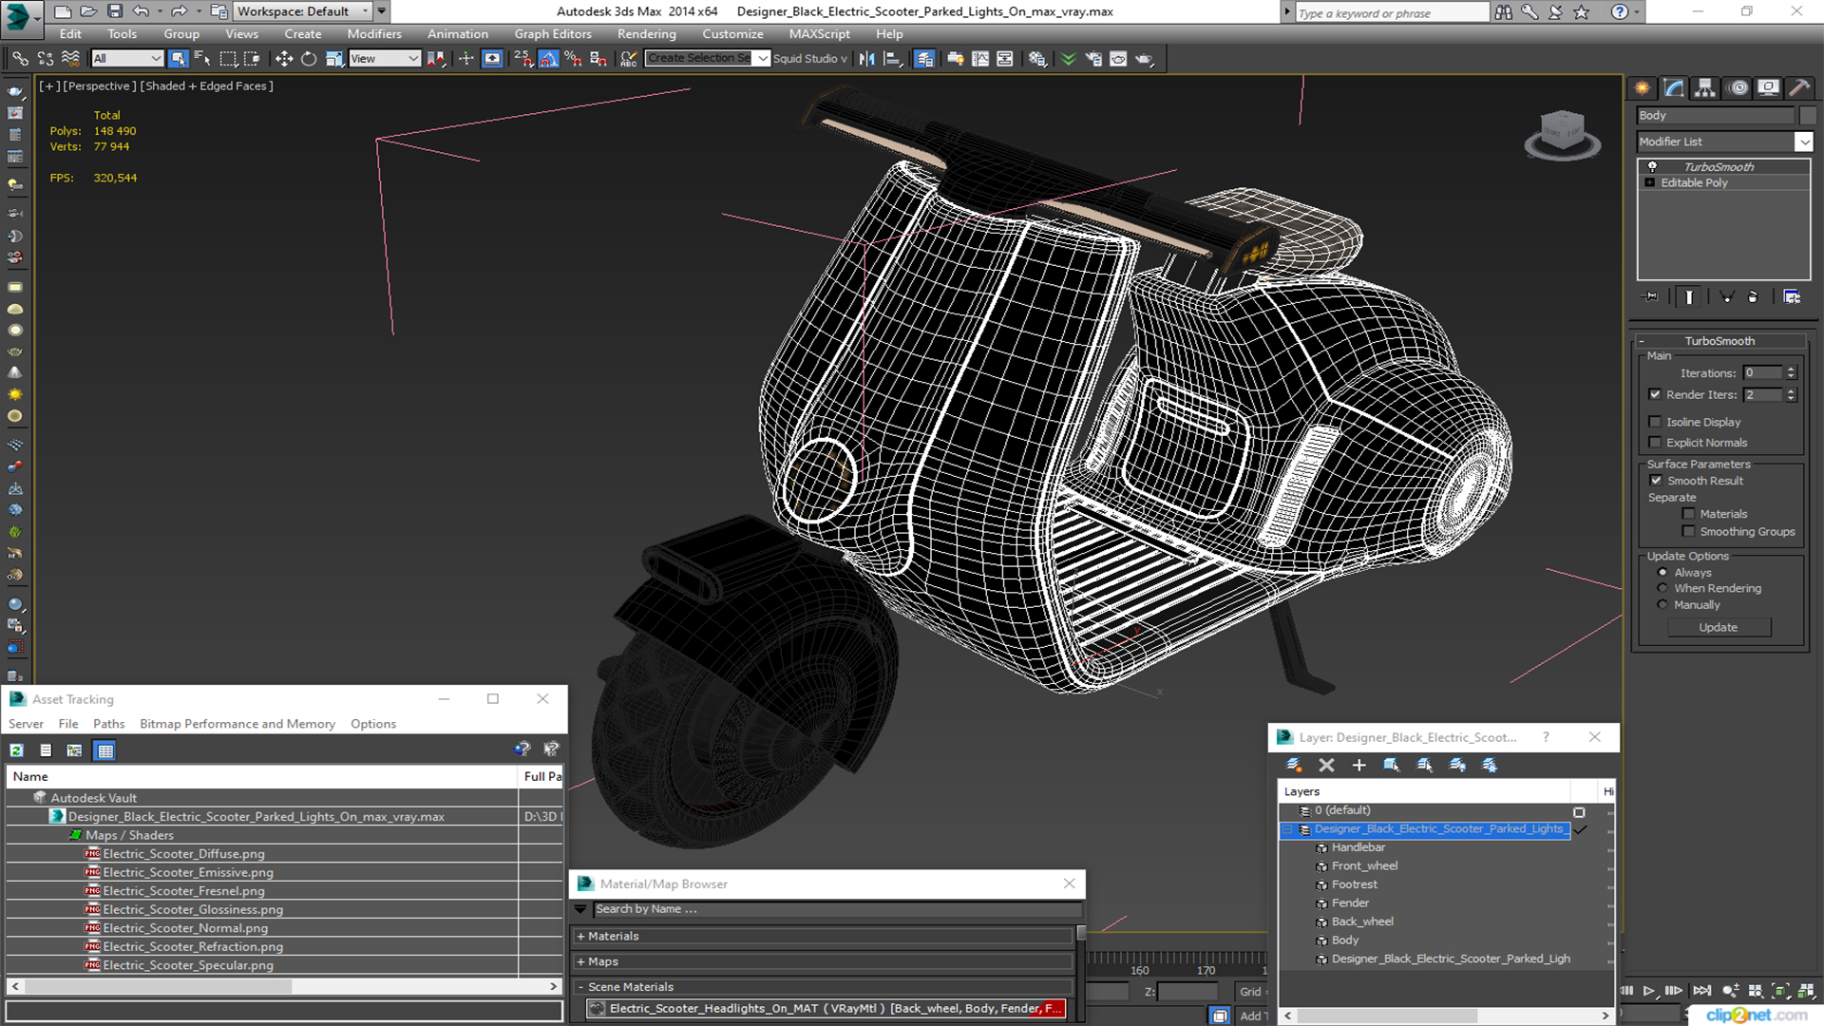Click the Iterations value field
This screenshot has height=1026, width=1824.
tap(1762, 372)
